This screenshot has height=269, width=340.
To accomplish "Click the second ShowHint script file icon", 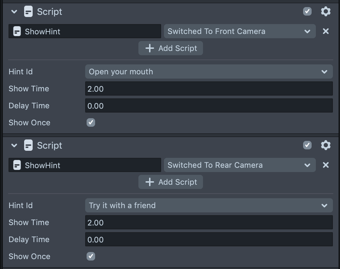I will point(17,165).
